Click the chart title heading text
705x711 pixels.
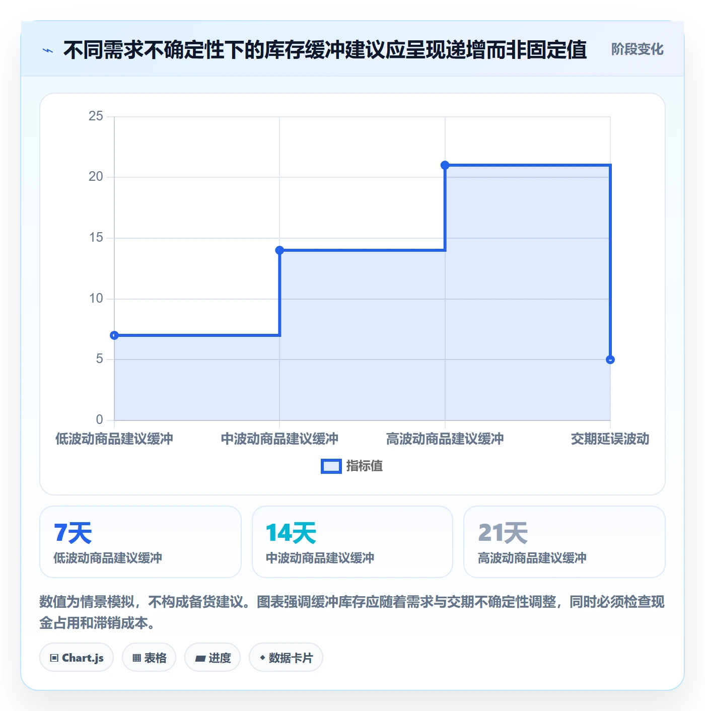pos(325,50)
